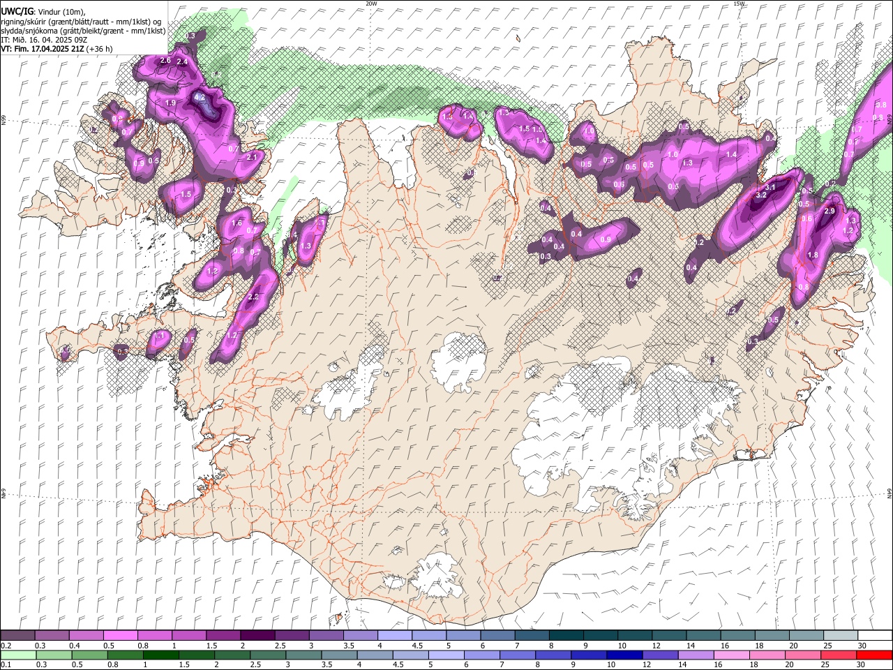Click the 'IT: Mið. 16. 04. 2025 09Z' line
Image resolution: width=893 pixels, height=670 pixels.
44,40
